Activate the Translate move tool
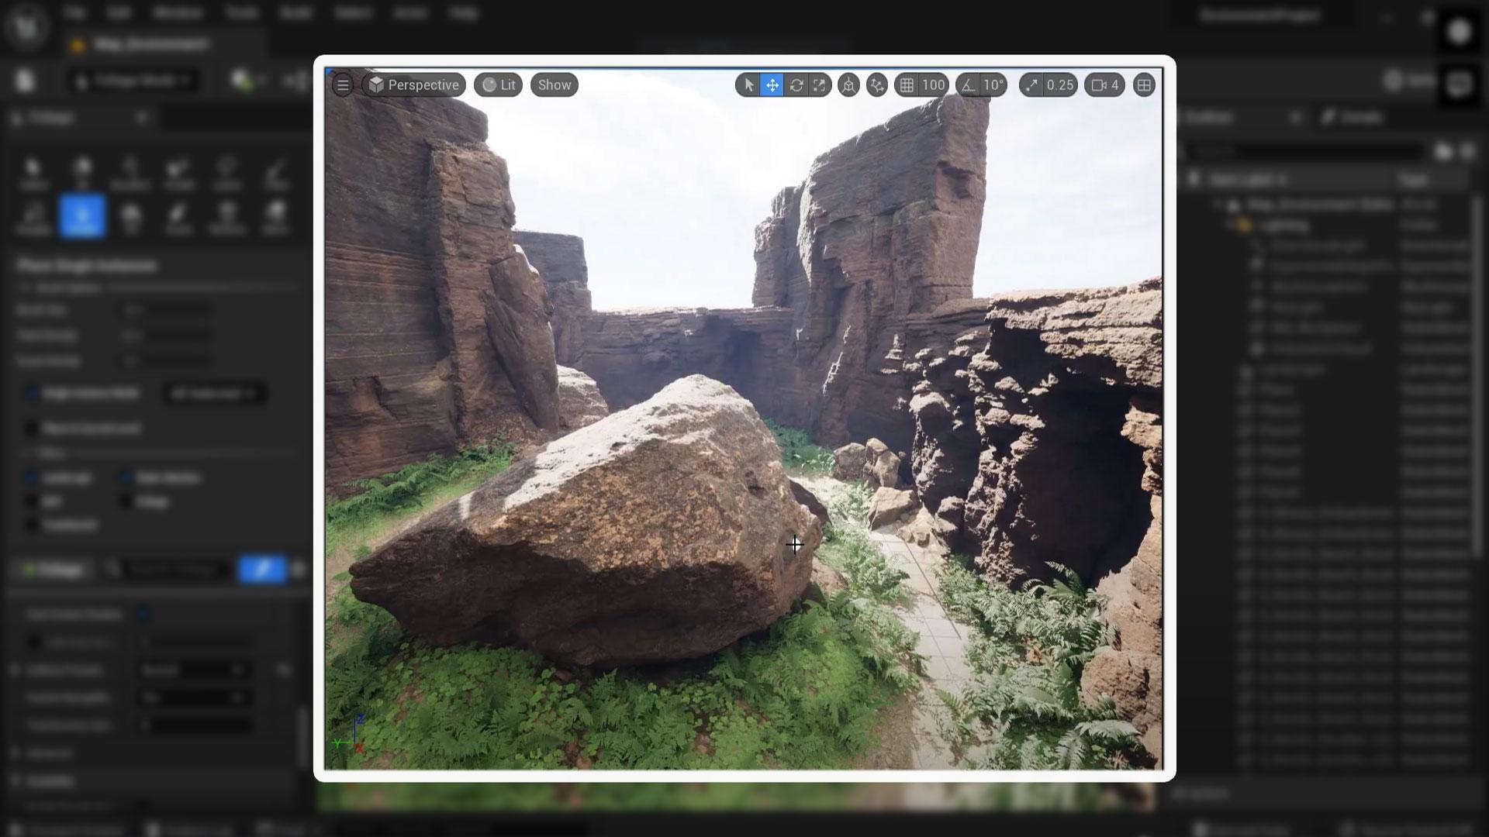The image size is (1489, 837). click(x=772, y=85)
